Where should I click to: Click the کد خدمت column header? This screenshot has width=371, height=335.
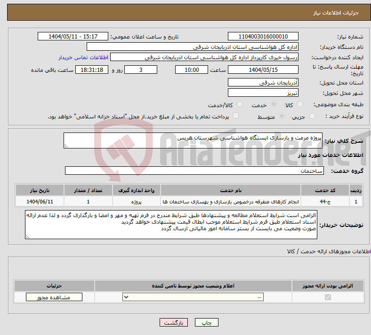(x=325, y=190)
